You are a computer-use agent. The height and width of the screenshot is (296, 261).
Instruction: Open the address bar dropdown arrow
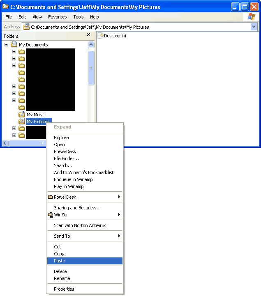click(254, 27)
